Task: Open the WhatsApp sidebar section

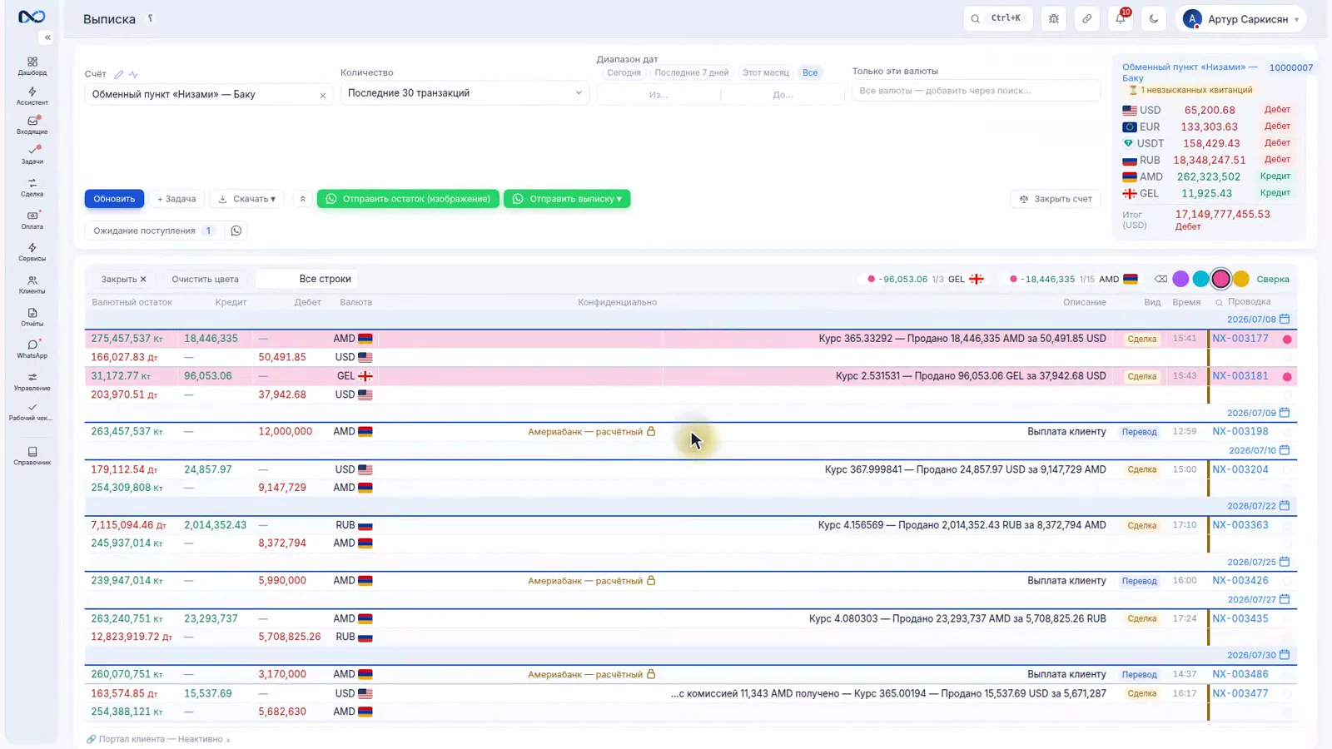Action: 32,350
